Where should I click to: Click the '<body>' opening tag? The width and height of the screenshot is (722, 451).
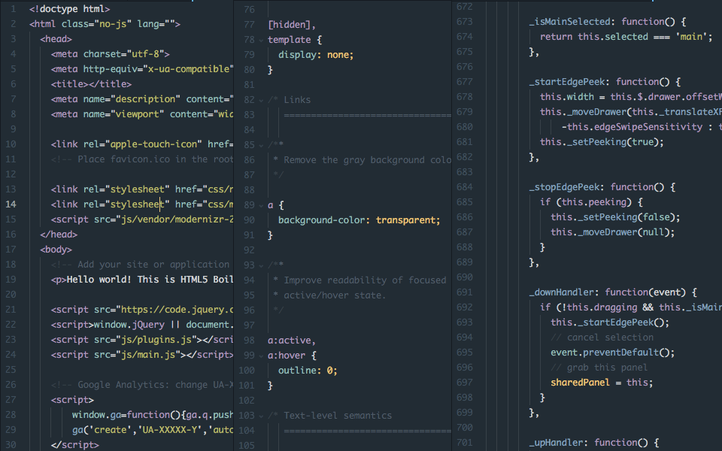click(56, 250)
